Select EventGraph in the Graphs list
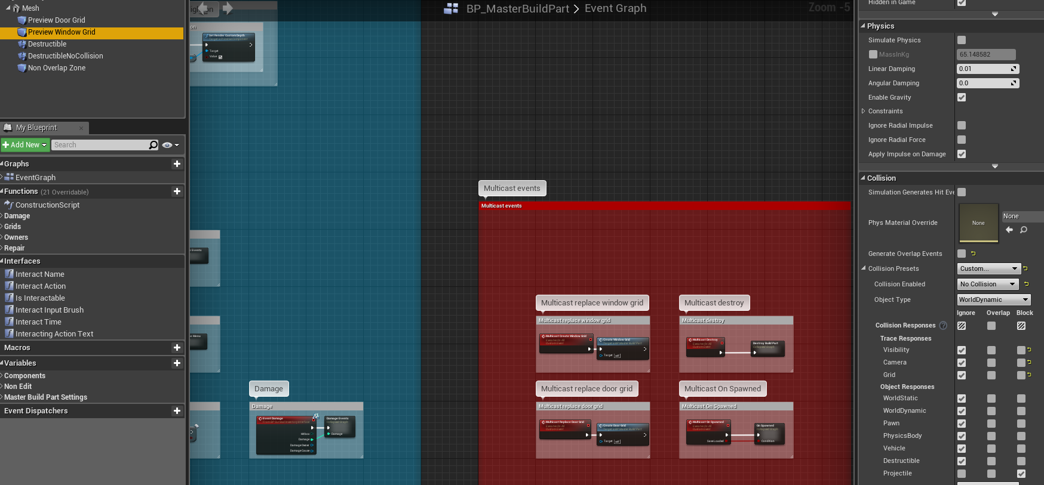The height and width of the screenshot is (485, 1044). (x=35, y=177)
